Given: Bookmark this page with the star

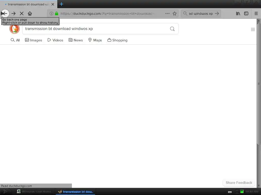Looking at the screenshot, I should click(x=174, y=13).
